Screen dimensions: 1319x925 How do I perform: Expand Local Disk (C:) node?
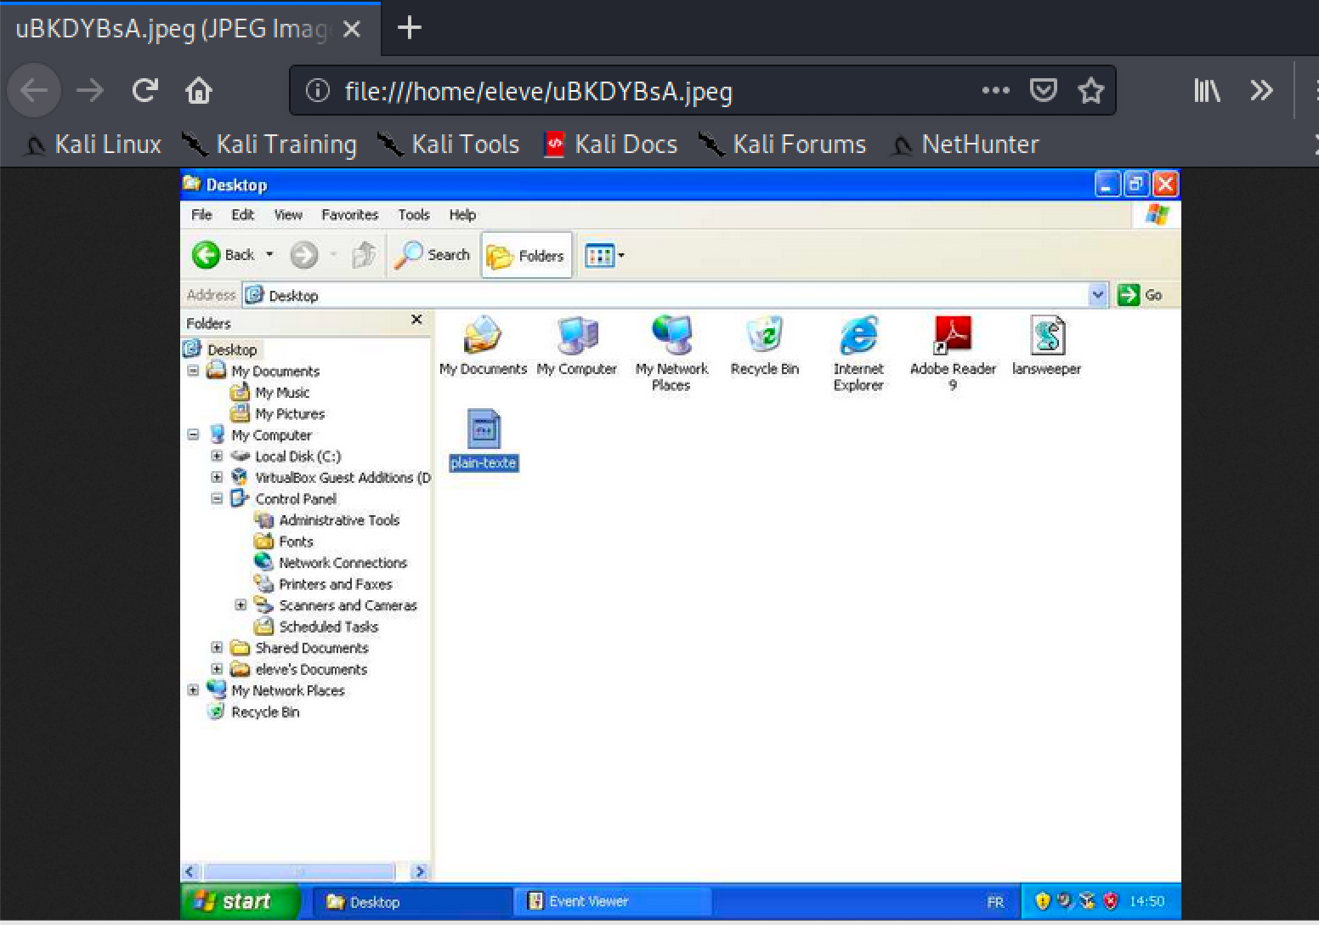(x=218, y=456)
